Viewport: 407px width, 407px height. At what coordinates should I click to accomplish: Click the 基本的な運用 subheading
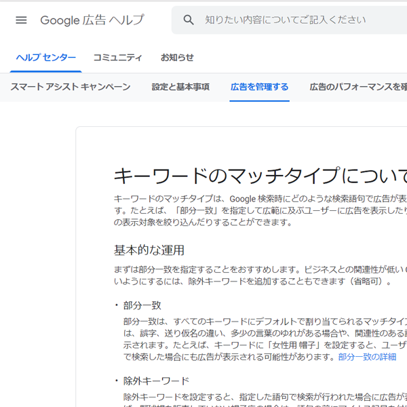click(149, 250)
